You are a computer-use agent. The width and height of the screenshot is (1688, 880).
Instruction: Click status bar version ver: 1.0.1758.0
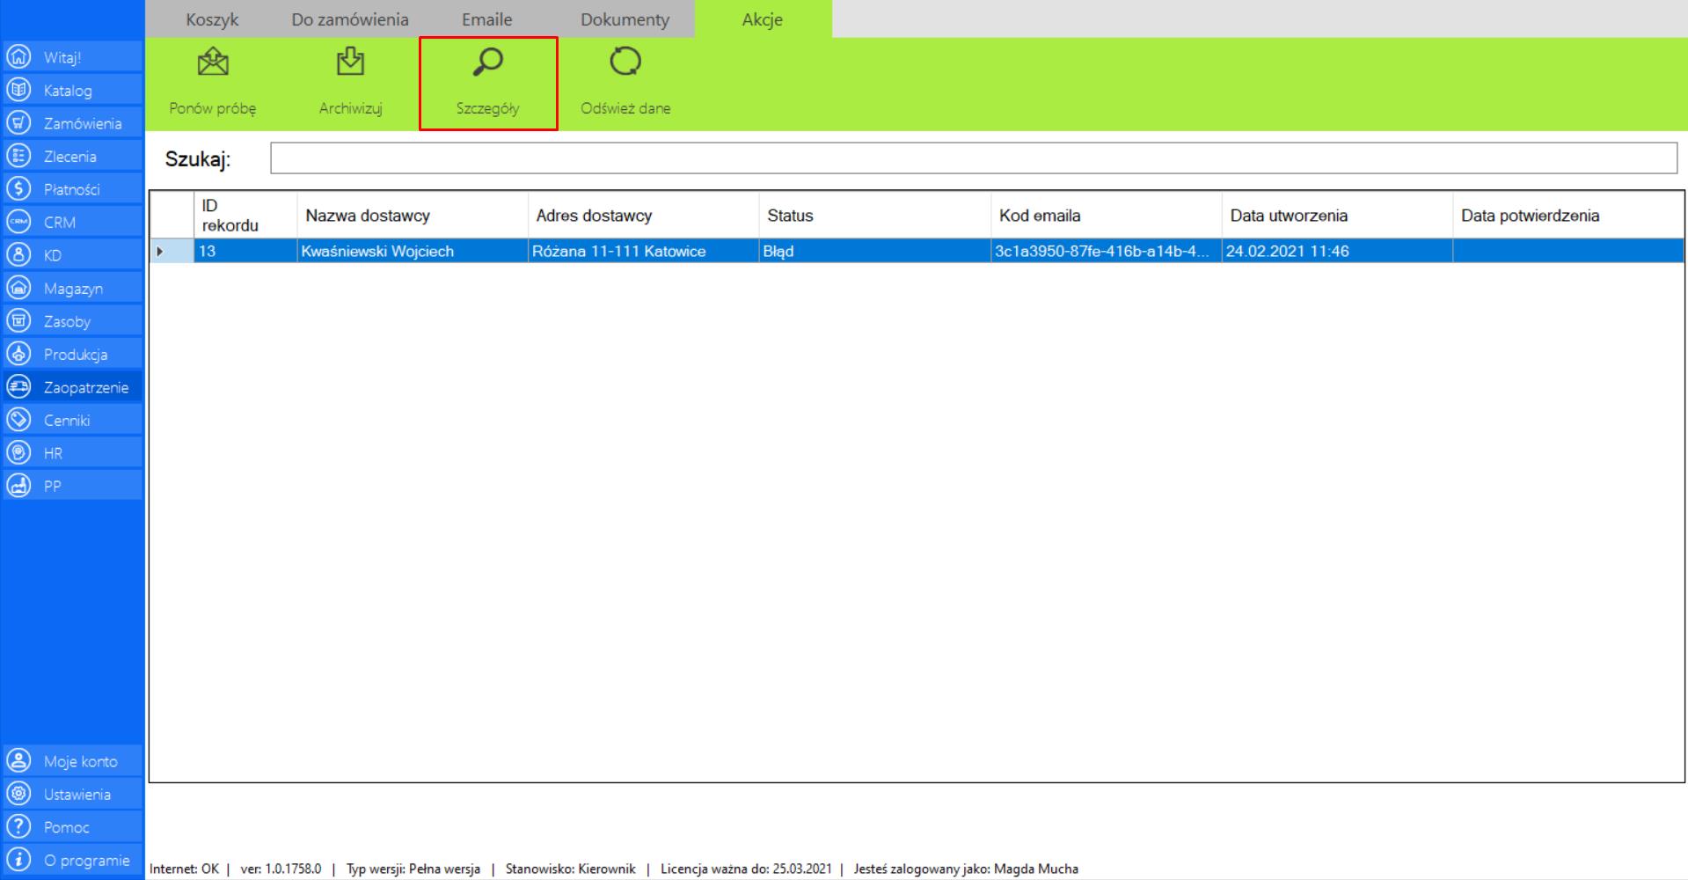tap(281, 869)
